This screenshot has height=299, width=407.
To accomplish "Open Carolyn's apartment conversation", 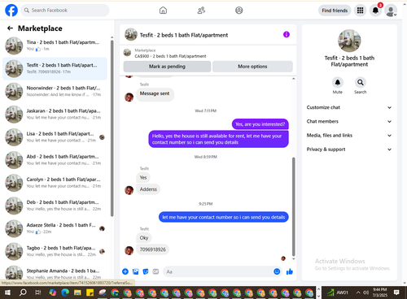I will coord(55,183).
